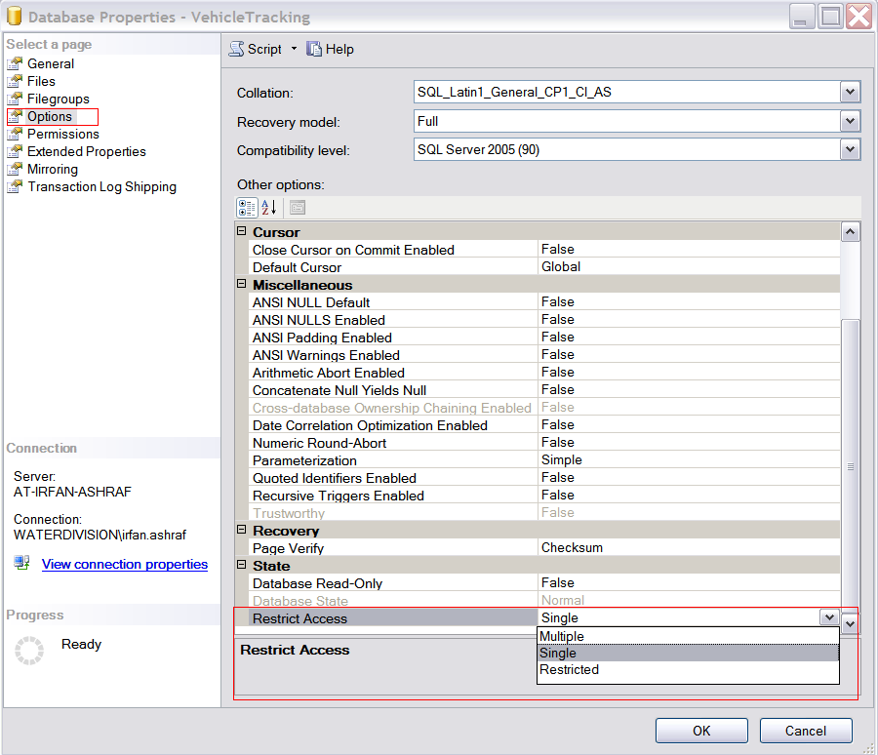
Task: Select the Options page in the sidebar
Action: (49, 116)
